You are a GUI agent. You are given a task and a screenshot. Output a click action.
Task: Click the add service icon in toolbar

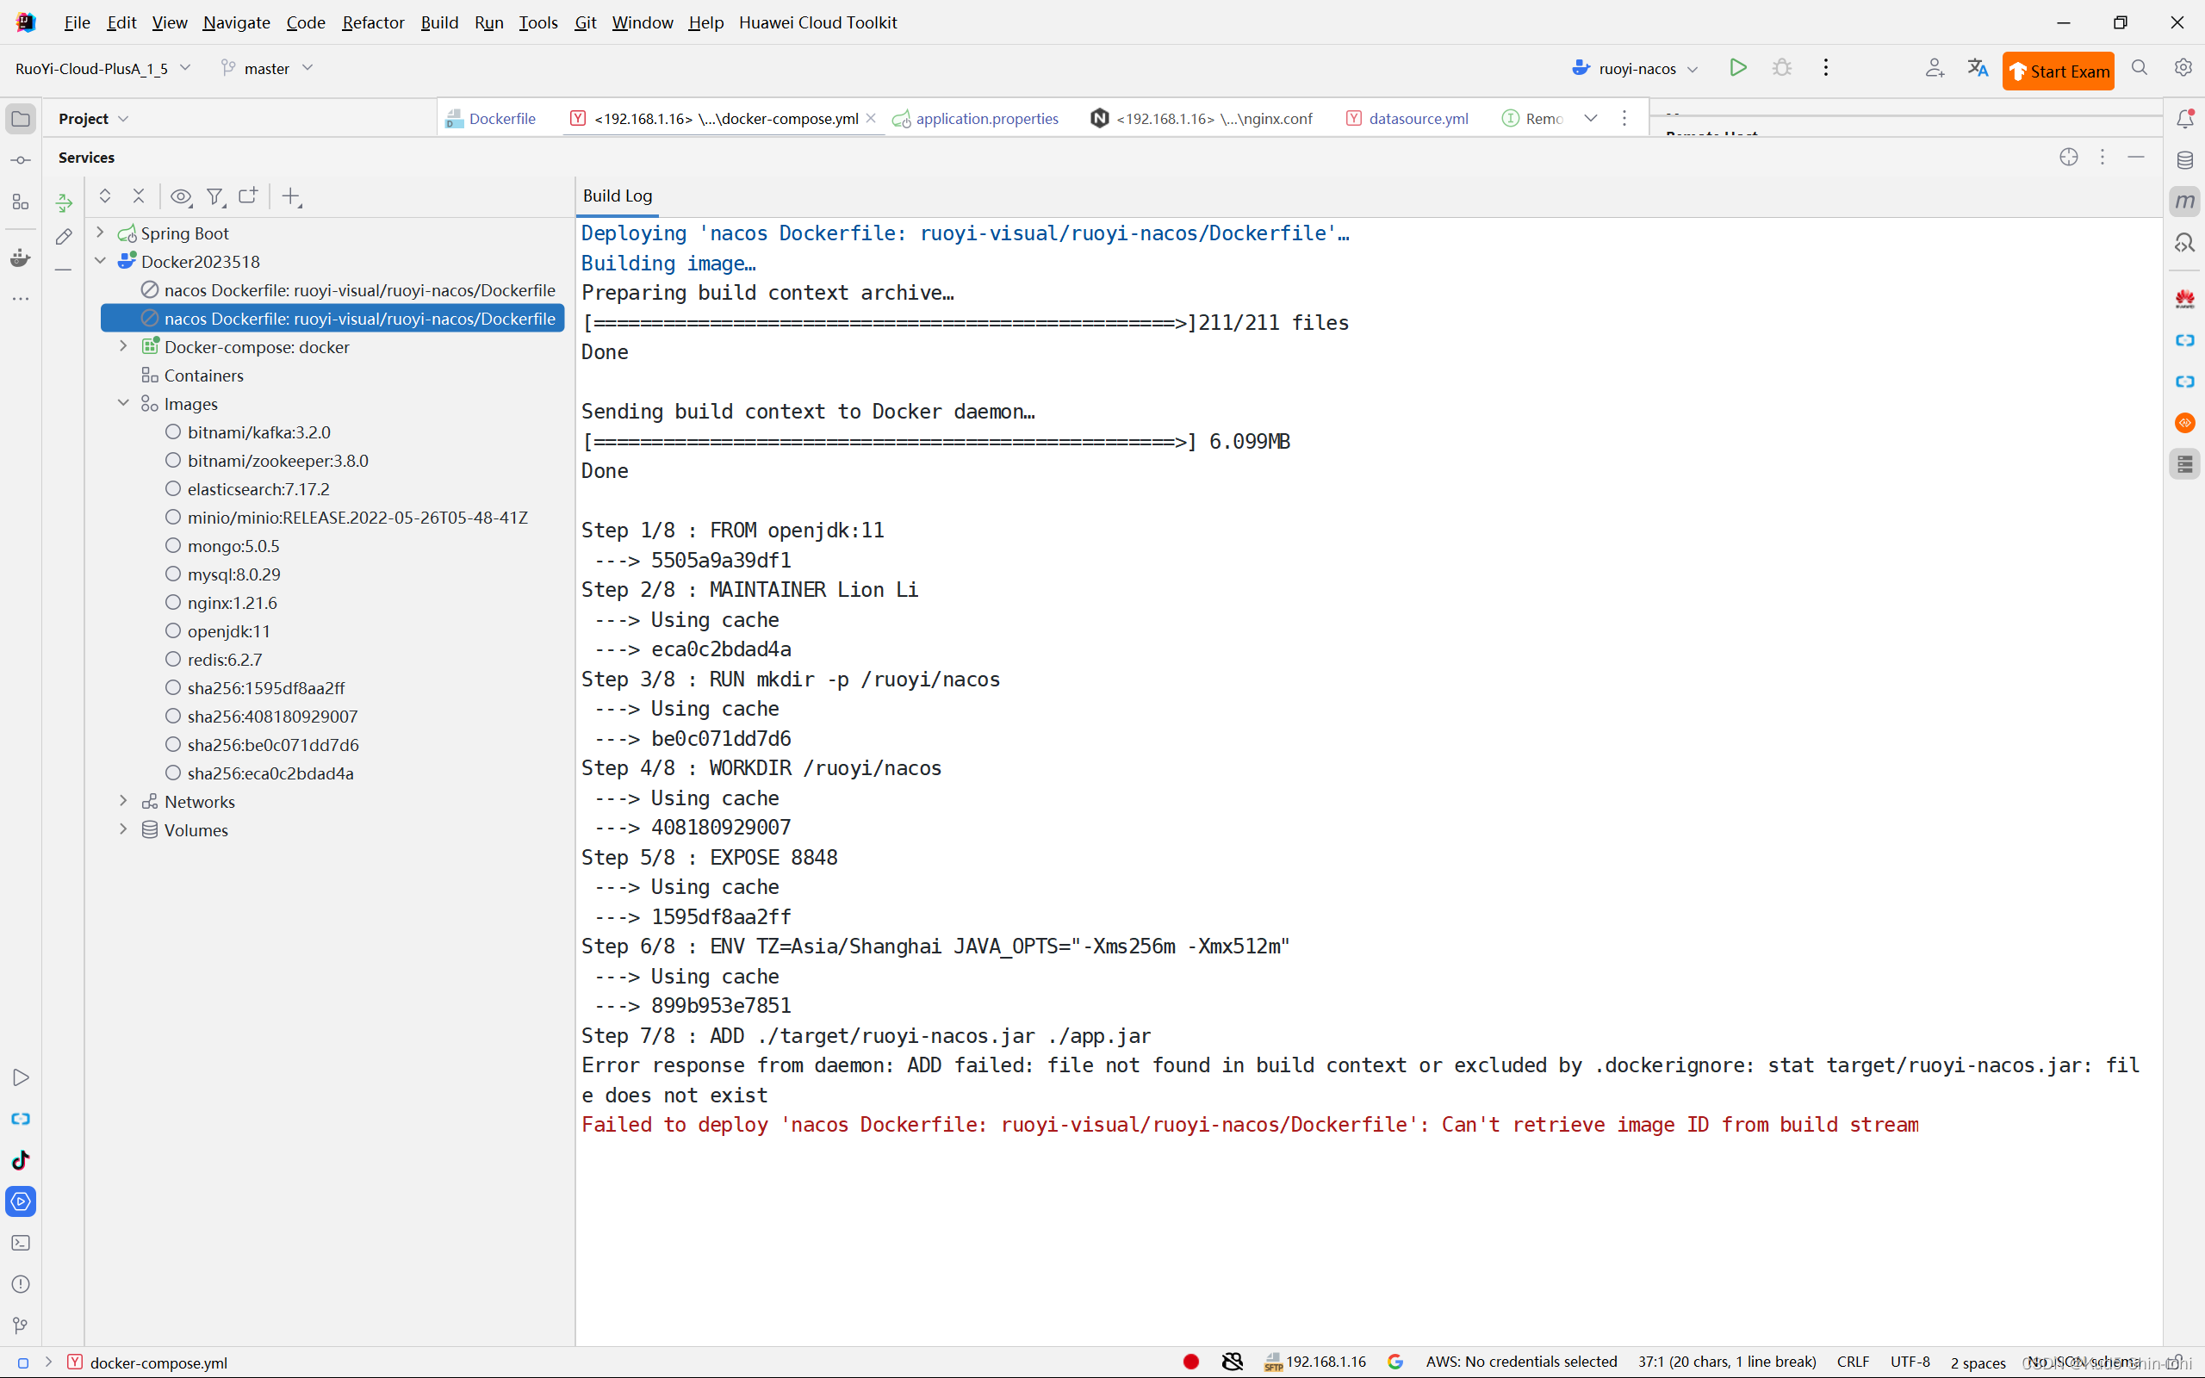point(290,196)
